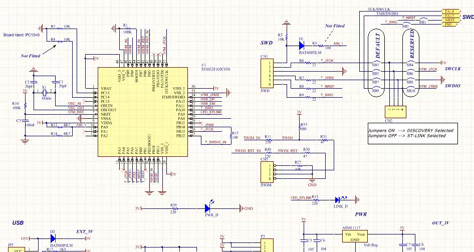Select the P3 connector block
This screenshot has width=474, height=252.
tap(267, 245)
